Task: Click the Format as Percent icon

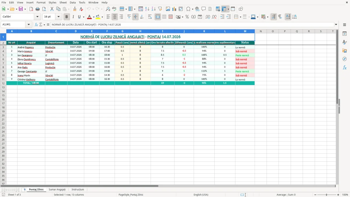Action: (187, 17)
